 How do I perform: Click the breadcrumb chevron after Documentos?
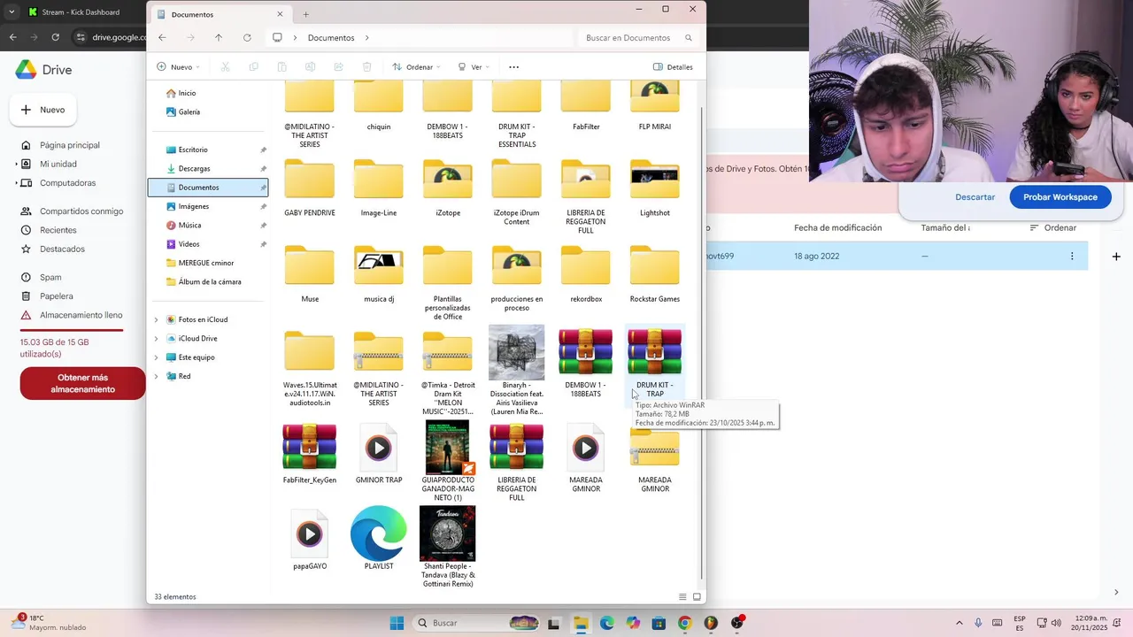point(366,38)
